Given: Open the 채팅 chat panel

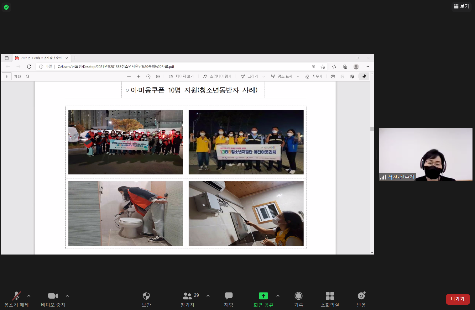Looking at the screenshot, I should click(x=229, y=296).
